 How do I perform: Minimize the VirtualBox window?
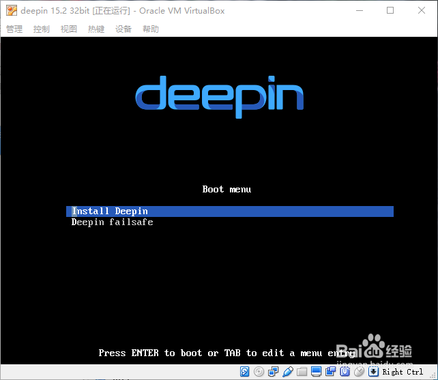360,11
